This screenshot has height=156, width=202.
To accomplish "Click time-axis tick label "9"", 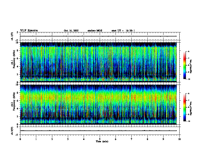I will [163, 139].
